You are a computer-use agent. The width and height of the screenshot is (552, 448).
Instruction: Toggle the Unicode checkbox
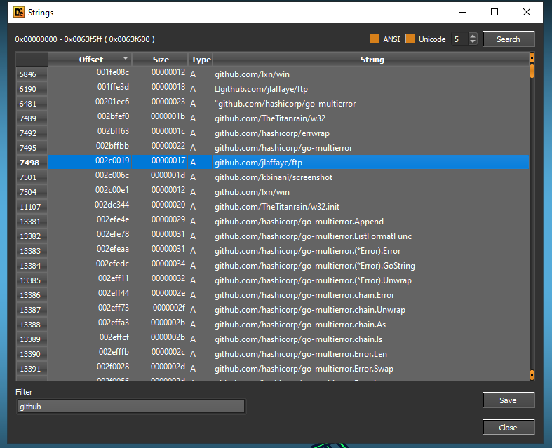[x=410, y=39]
